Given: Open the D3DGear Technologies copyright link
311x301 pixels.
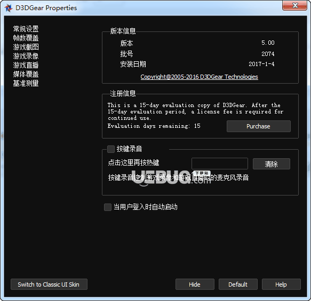Looking at the screenshot, I should [199, 77].
